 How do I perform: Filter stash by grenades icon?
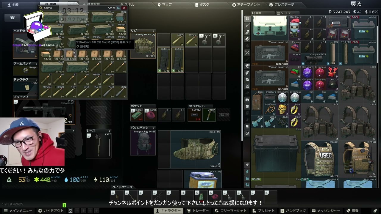tap(247, 73)
